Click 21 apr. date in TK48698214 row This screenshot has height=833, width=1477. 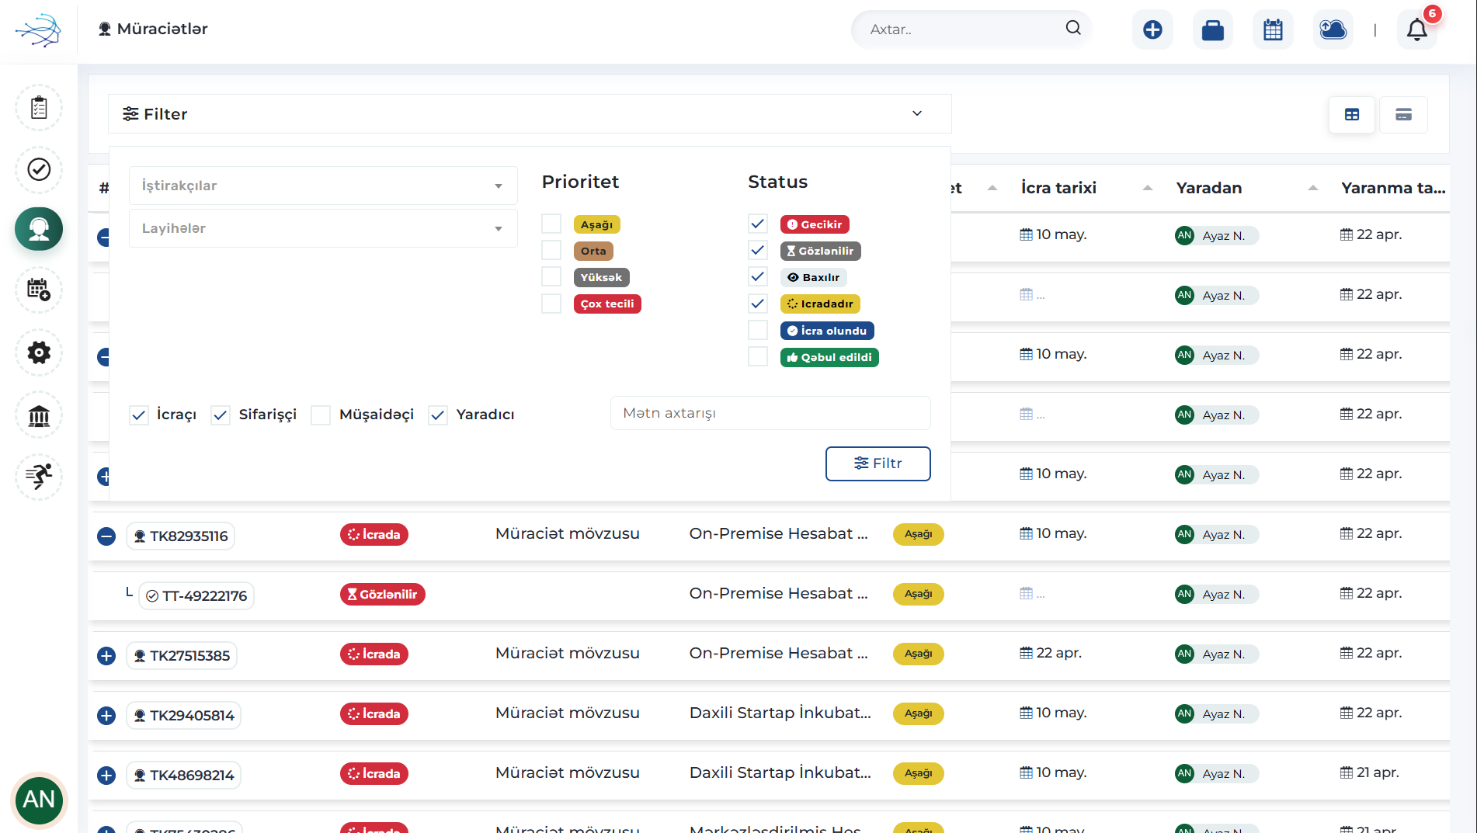coord(1370,773)
